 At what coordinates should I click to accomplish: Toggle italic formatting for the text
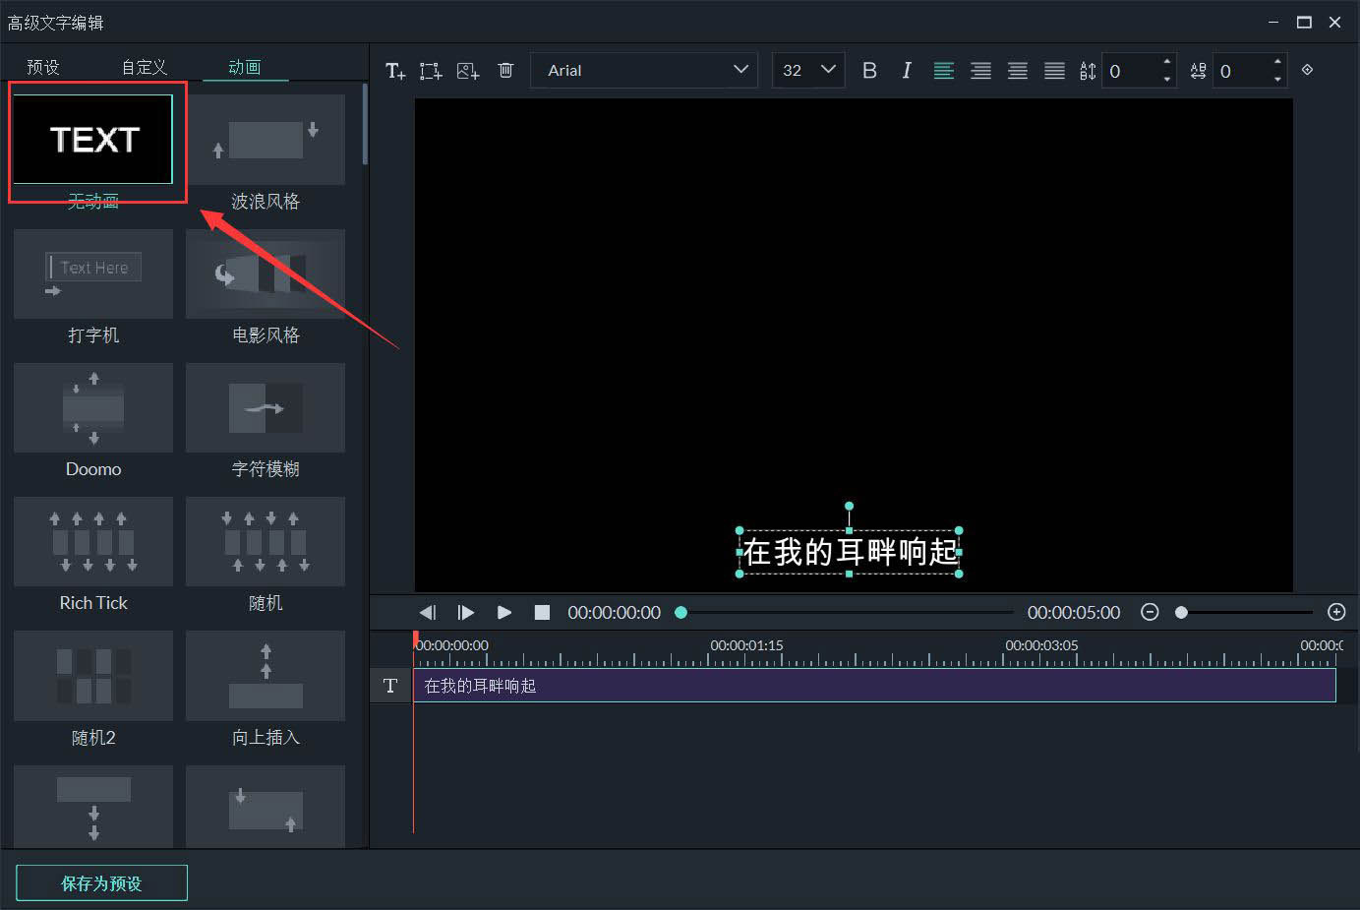(906, 70)
